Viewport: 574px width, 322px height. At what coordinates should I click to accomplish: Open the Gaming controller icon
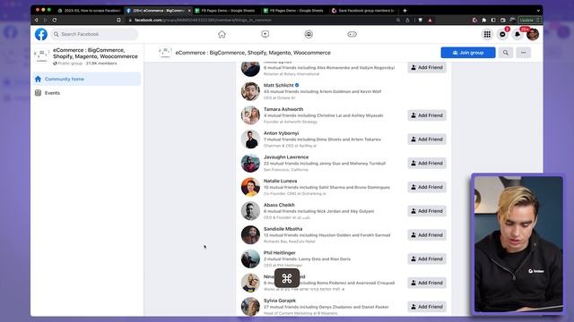click(352, 34)
